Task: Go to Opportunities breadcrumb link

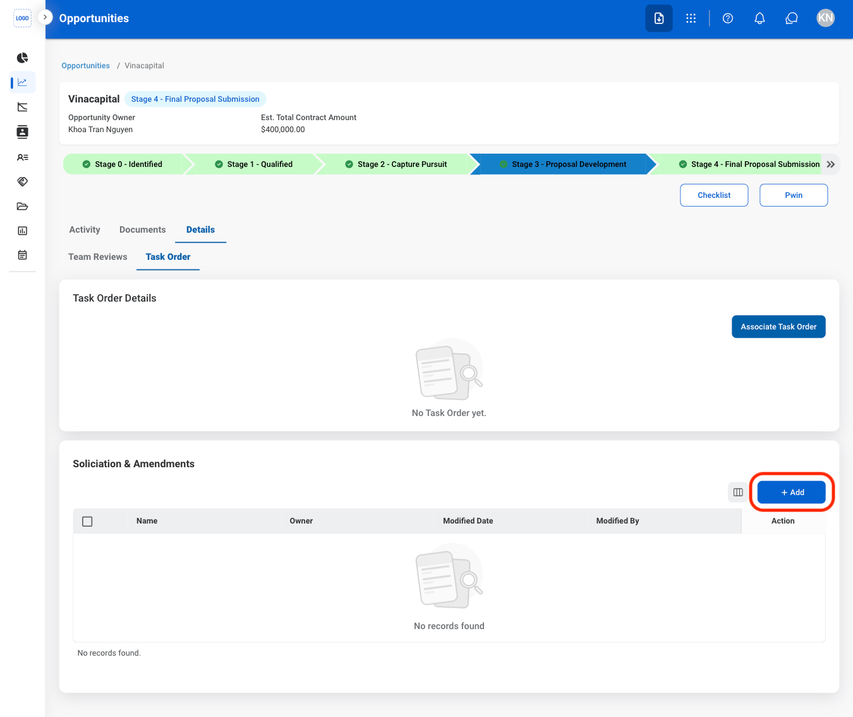Action: 86,66
